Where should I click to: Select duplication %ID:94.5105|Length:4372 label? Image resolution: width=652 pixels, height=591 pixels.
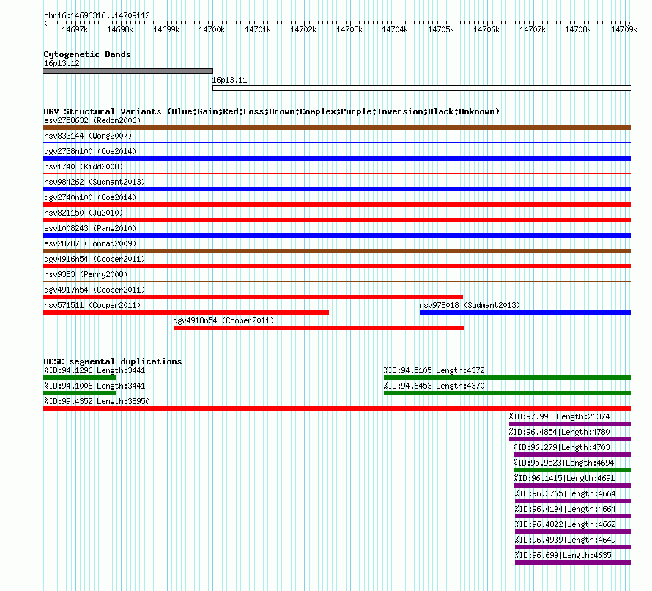434,371
